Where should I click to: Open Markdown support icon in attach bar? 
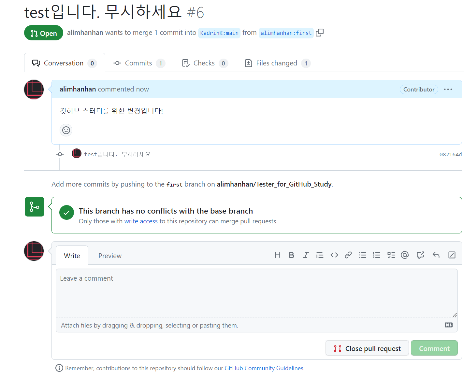(x=449, y=325)
